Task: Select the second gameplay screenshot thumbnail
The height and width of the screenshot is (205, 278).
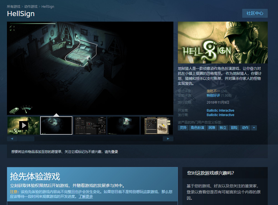Action: (x=56, y=125)
